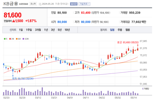Click the 코스피 market badge
The image size is (154, 101).
pyautogui.click(x=33, y=4)
